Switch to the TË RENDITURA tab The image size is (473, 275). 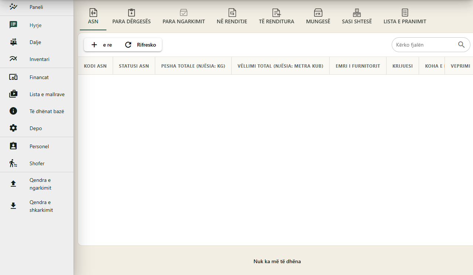pos(276,17)
